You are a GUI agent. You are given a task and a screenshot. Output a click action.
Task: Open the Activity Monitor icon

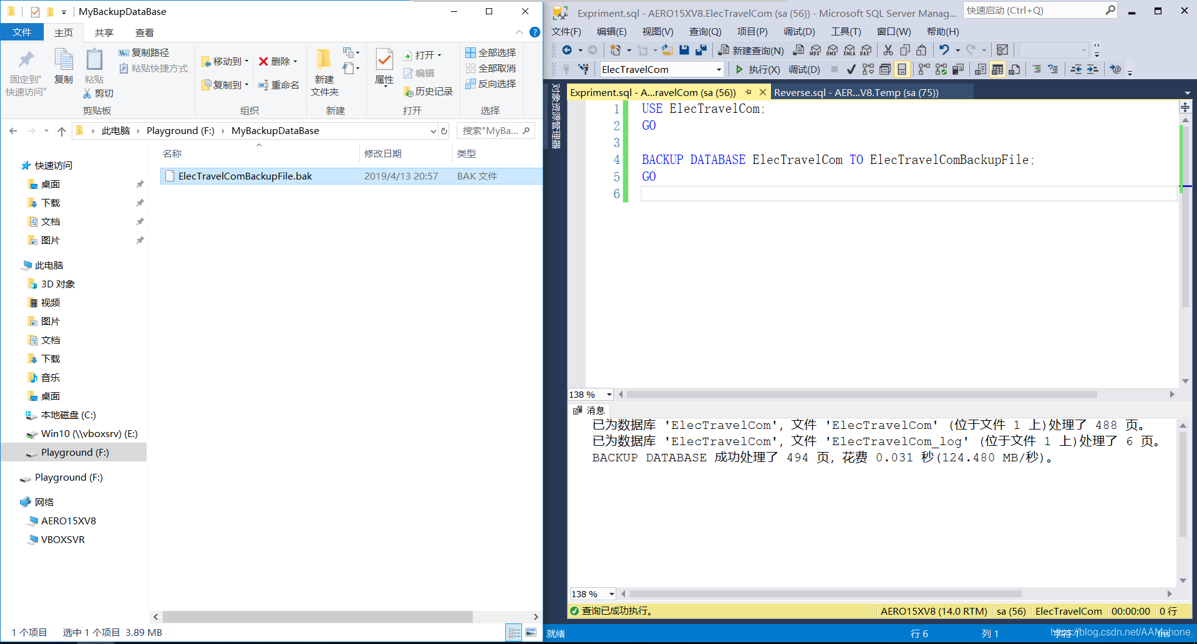(1002, 50)
